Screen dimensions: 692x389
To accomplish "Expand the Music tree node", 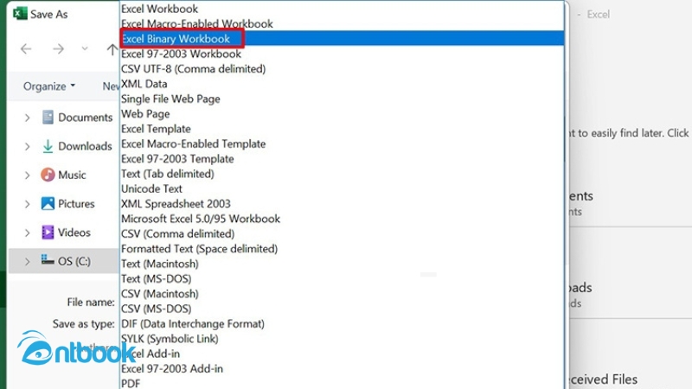I will [x=27, y=175].
